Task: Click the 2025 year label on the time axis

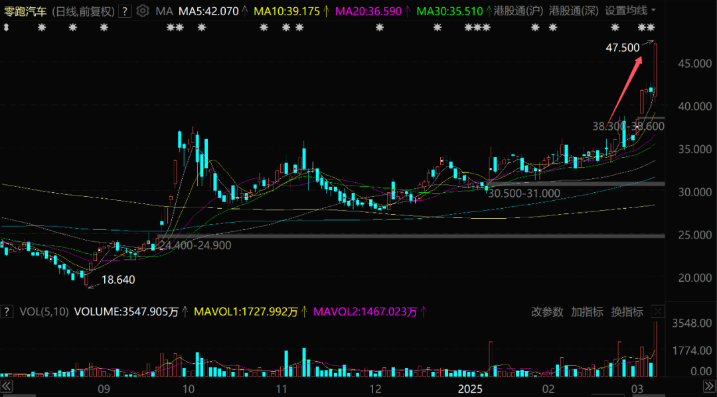Action: [x=470, y=389]
